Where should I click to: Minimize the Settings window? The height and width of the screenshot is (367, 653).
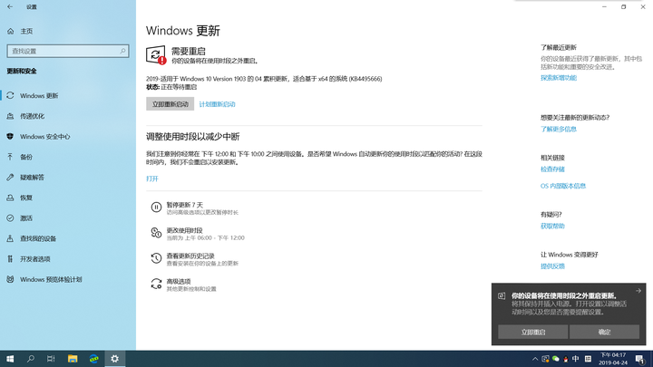tap(604, 6)
